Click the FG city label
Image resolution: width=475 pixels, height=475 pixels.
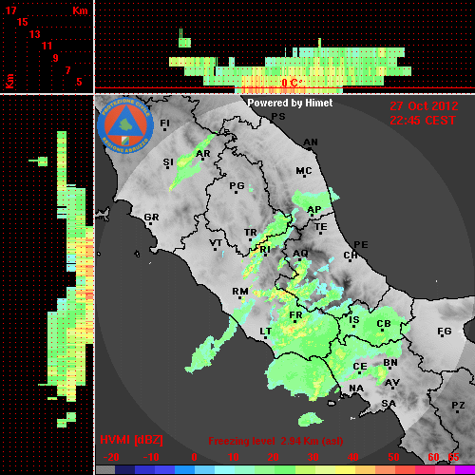tap(445, 331)
